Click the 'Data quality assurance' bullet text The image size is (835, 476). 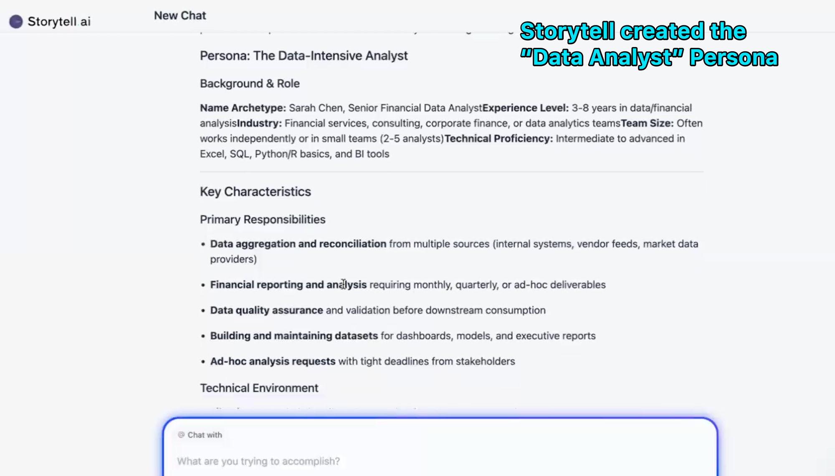[266, 310]
